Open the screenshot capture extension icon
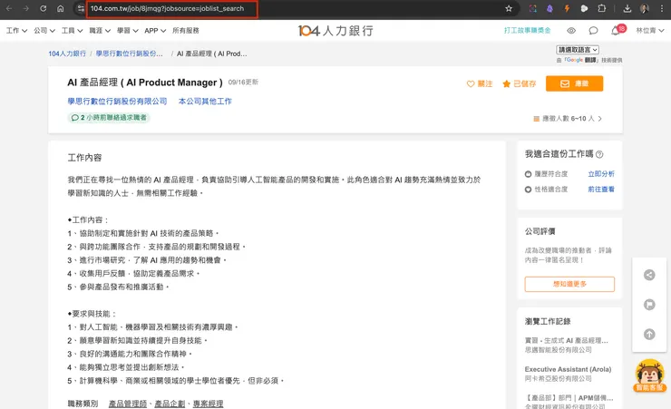 pos(533,8)
